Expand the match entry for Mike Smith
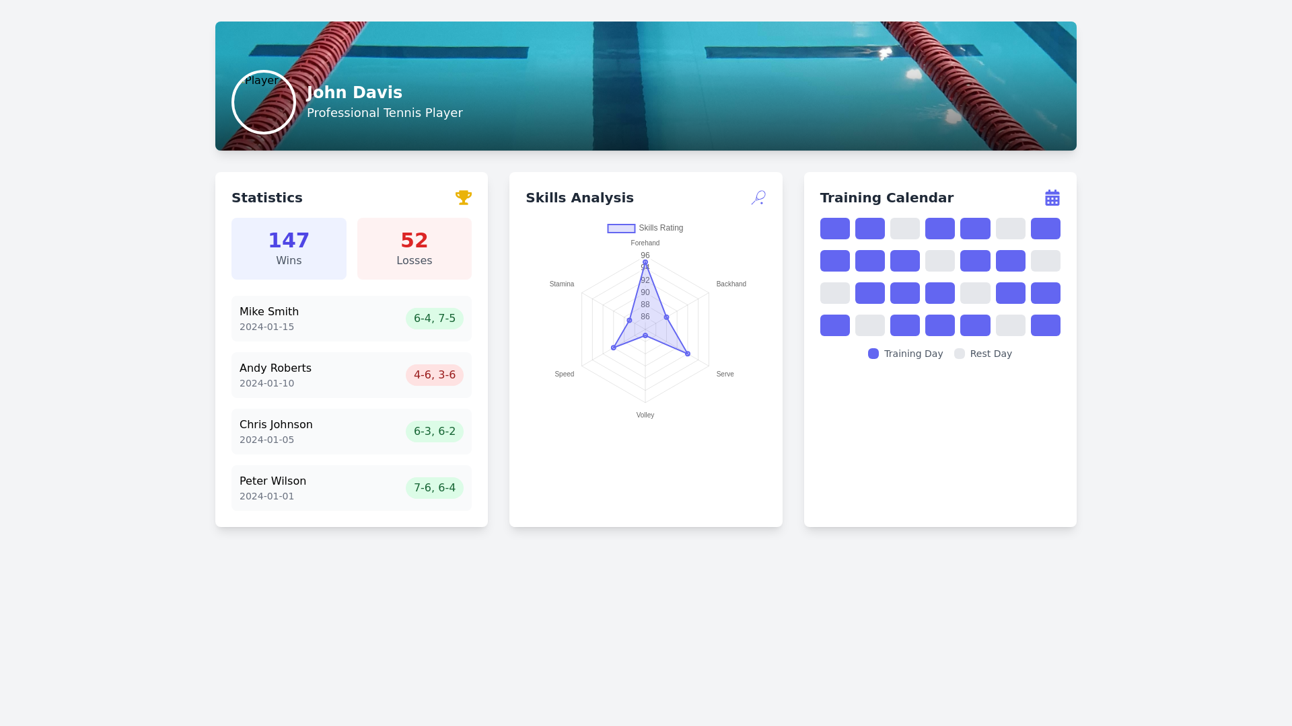The width and height of the screenshot is (1292, 726). (x=351, y=318)
